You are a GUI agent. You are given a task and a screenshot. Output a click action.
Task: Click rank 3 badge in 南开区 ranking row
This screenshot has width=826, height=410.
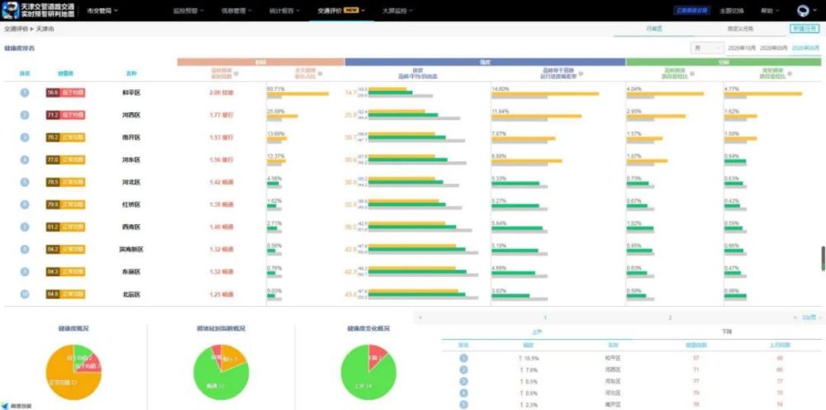pos(24,137)
